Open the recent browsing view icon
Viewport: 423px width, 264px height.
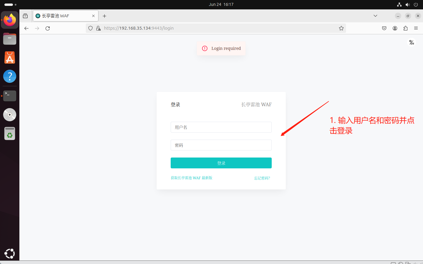25,16
